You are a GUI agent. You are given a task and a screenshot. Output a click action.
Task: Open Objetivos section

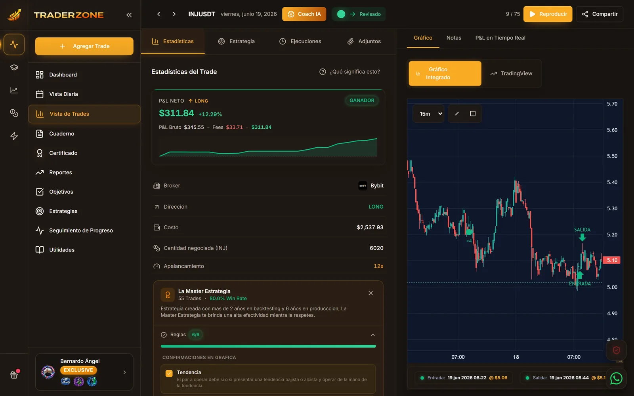tap(84, 192)
